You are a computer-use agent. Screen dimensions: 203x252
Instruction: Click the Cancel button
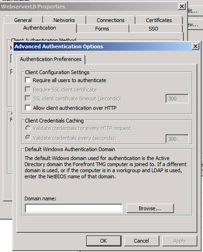click(x=142, y=241)
